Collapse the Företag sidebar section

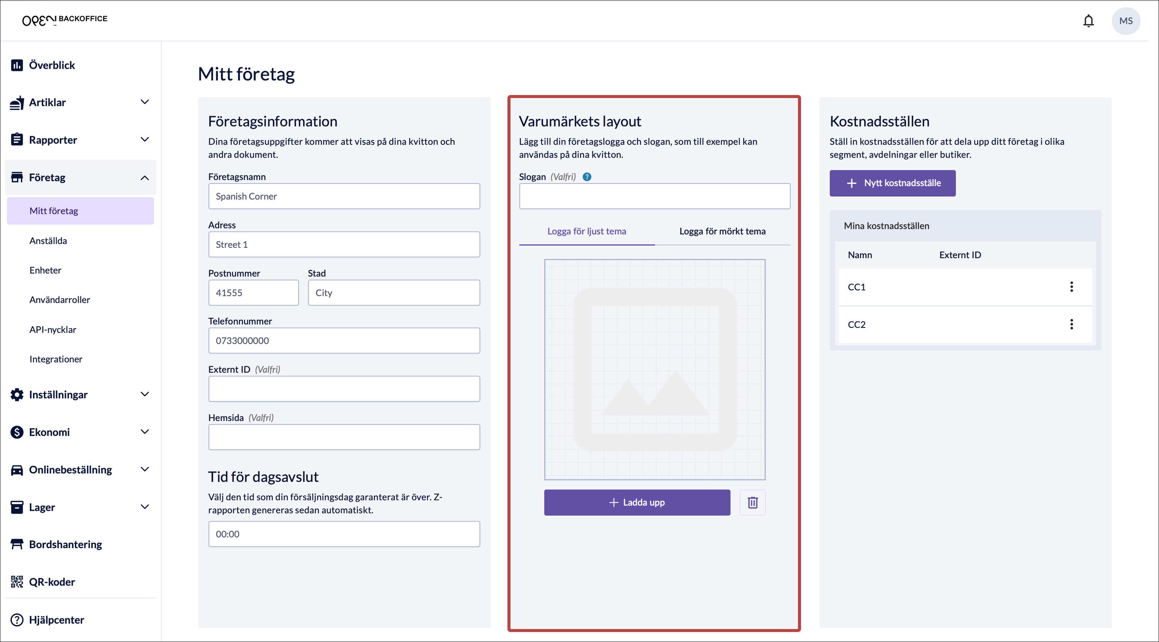(x=144, y=178)
